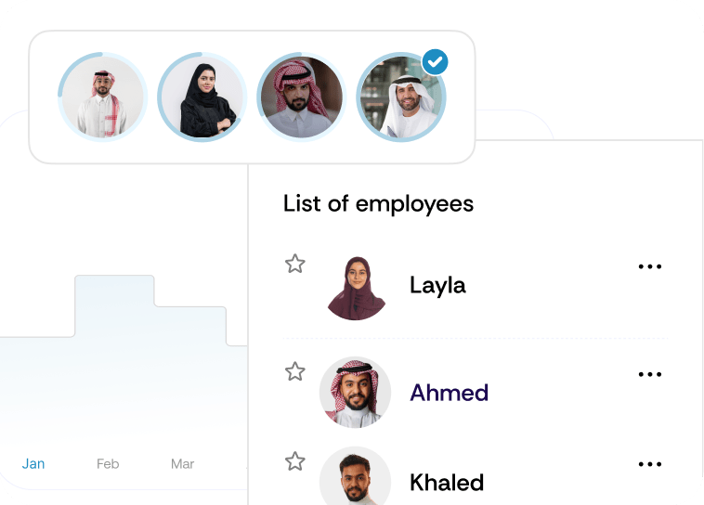Click the blue checkmark badge

tap(436, 62)
